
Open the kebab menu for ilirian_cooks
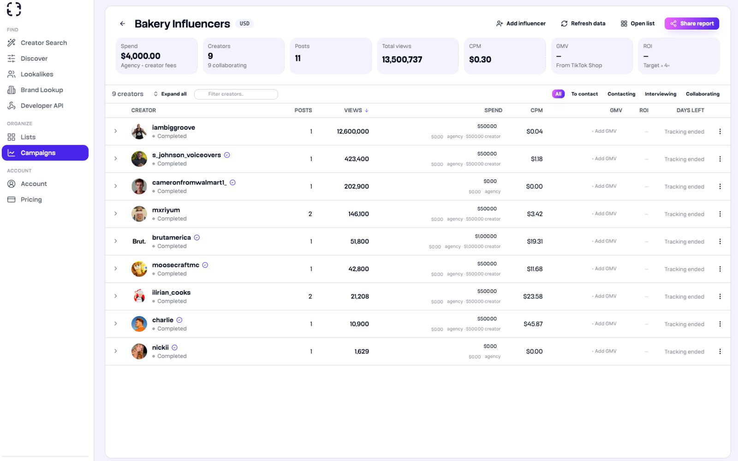(720, 296)
